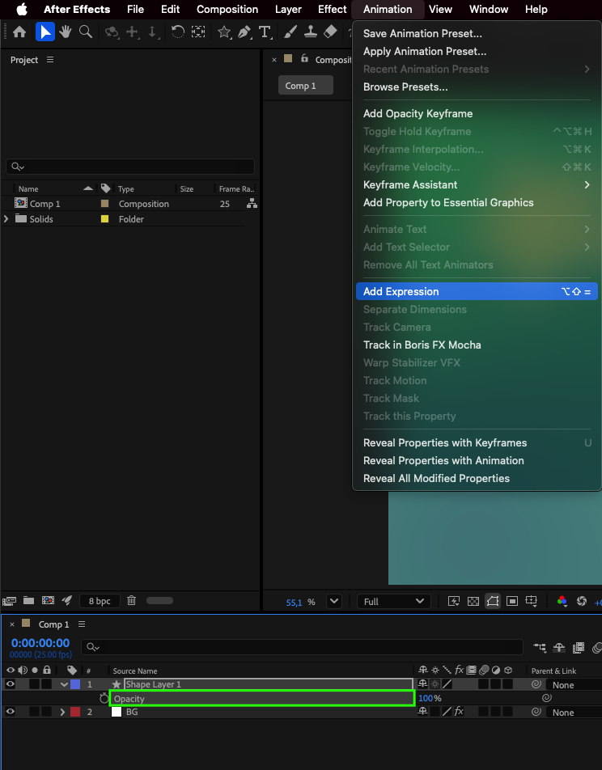602x770 pixels.
Task: Open the Help menu
Action: [536, 10]
